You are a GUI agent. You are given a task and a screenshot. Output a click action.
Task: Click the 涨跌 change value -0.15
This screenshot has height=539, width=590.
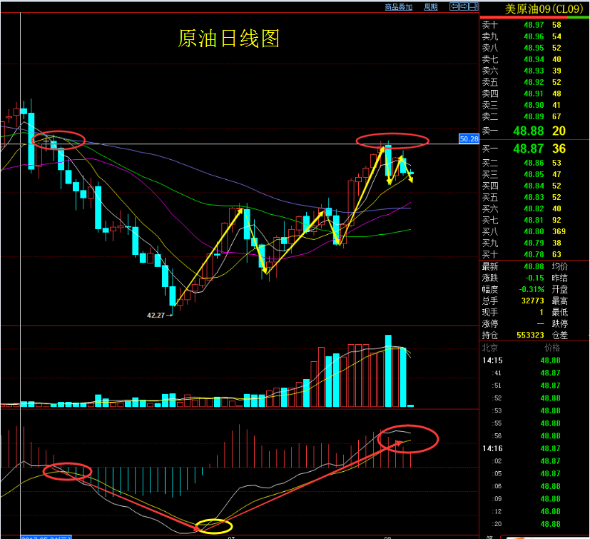534,278
